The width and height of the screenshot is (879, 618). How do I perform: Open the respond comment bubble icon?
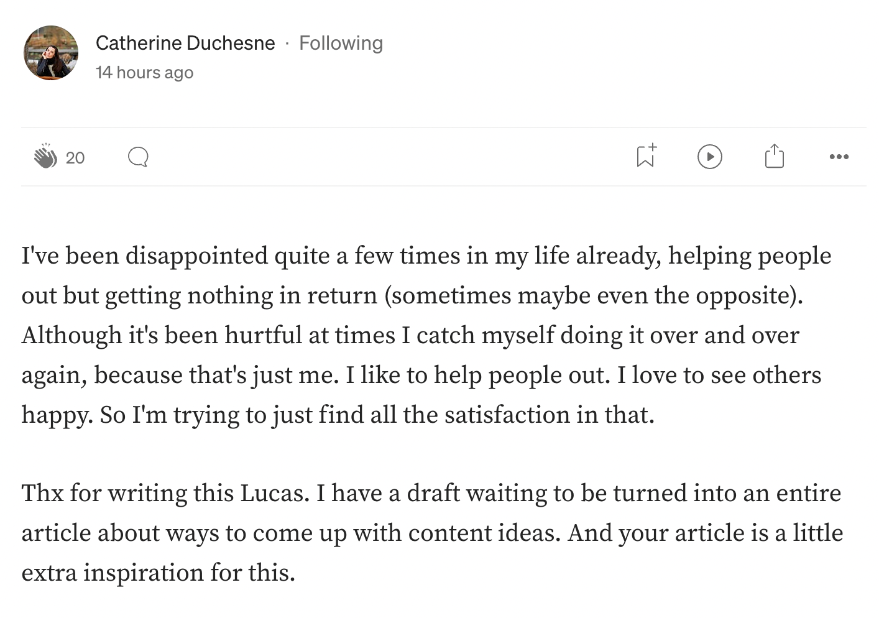coord(138,157)
